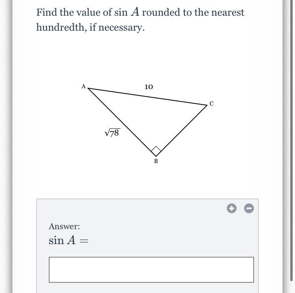This screenshot has height=293, width=295.
Task: Click the side BC of the triangle
Action: click(x=181, y=131)
